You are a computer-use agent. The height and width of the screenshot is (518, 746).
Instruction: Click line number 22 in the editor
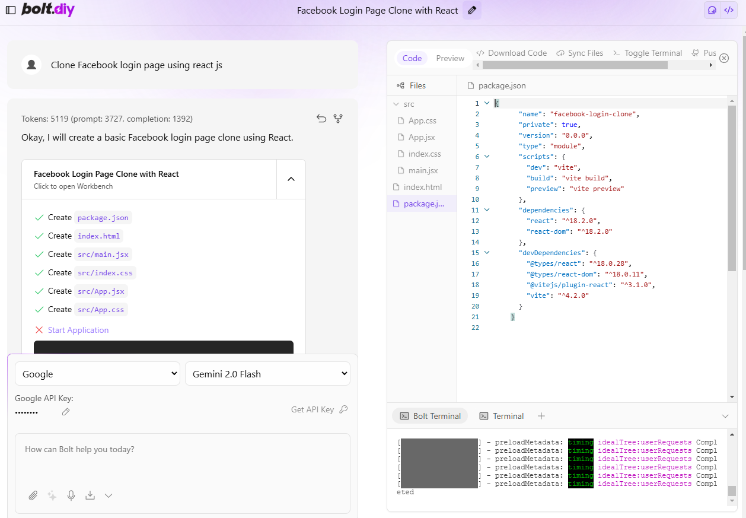point(475,328)
